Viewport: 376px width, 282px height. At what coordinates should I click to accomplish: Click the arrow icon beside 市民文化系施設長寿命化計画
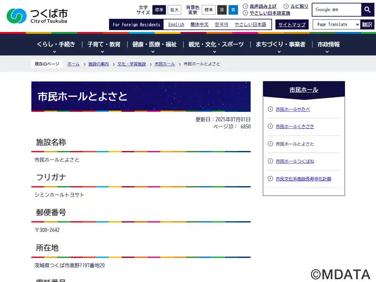tap(270, 179)
